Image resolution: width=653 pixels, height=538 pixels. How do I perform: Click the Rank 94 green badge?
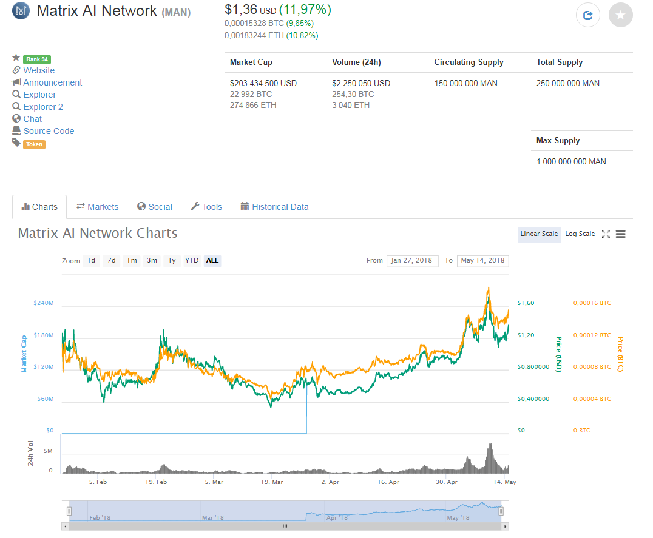[37, 59]
